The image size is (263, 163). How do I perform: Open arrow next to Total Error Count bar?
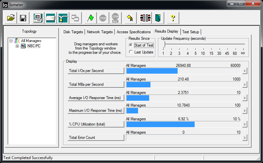tap(245, 138)
